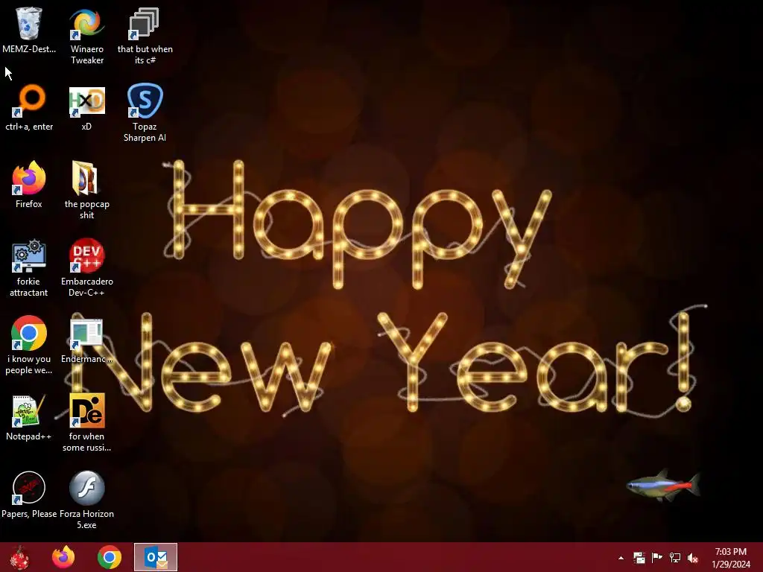The height and width of the screenshot is (572, 763).
Task: Open the Start button ornament
Action: (x=19, y=557)
